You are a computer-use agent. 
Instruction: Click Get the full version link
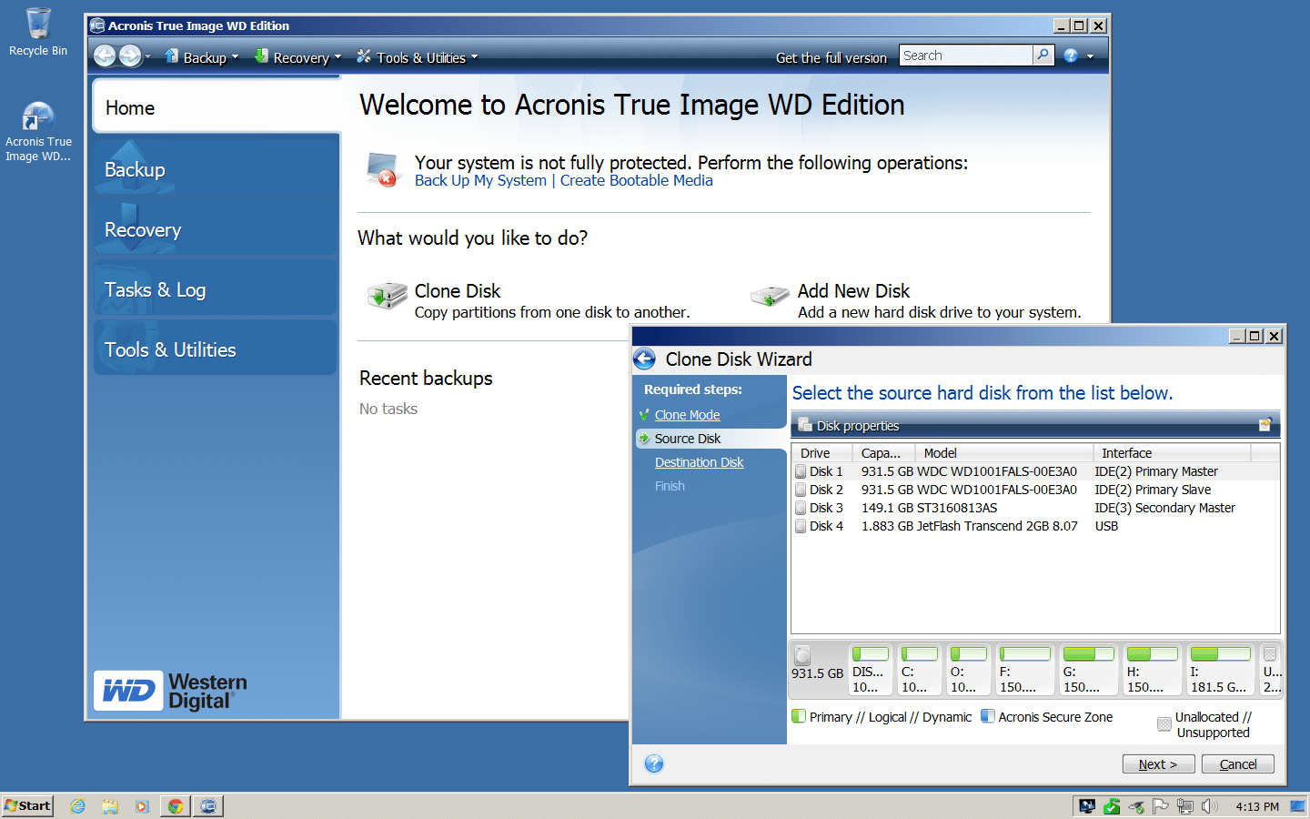pos(831,57)
